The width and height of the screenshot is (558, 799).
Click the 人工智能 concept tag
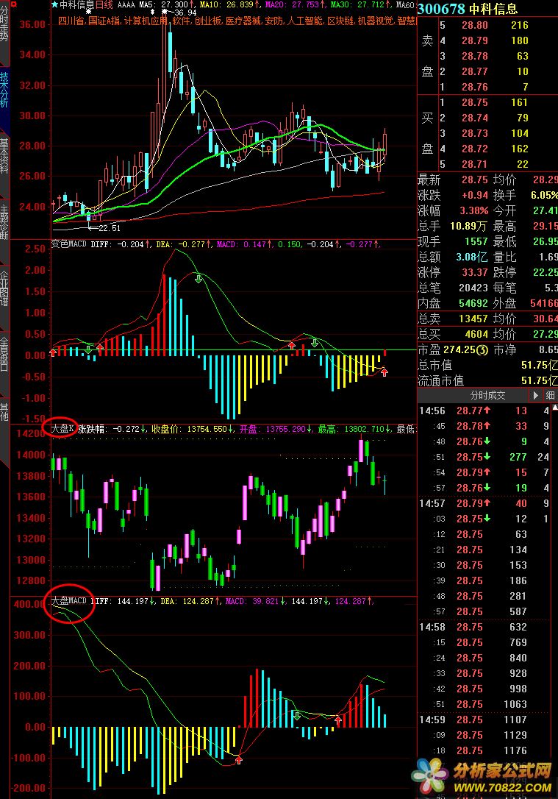pyautogui.click(x=306, y=21)
